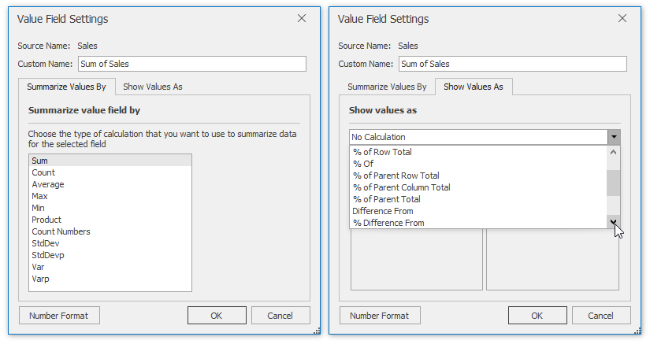Open Number Format in left dialog

pyautogui.click(x=59, y=316)
